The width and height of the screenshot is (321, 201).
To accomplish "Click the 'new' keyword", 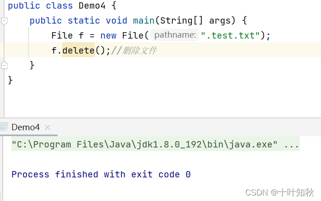I will (x=108, y=36).
